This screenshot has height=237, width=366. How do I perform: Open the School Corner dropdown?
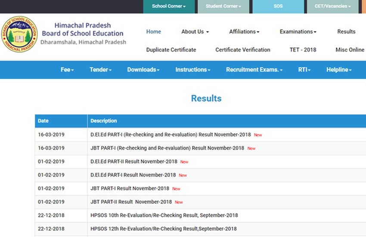pos(169,6)
